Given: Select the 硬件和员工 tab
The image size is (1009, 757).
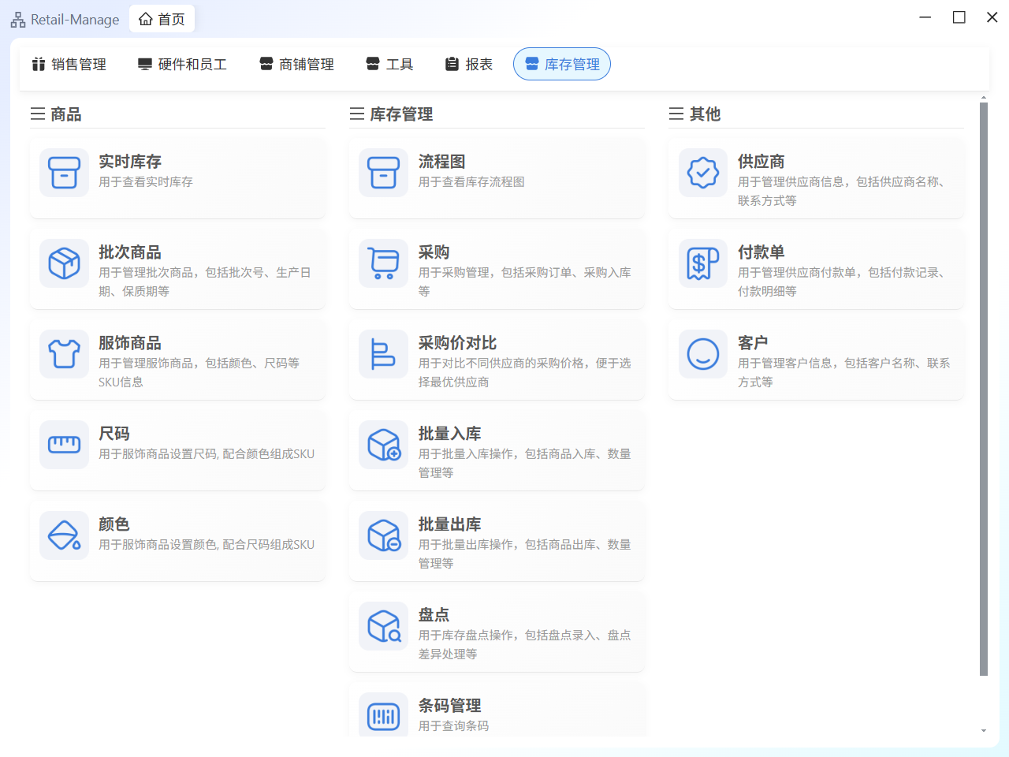Looking at the screenshot, I should click(182, 65).
